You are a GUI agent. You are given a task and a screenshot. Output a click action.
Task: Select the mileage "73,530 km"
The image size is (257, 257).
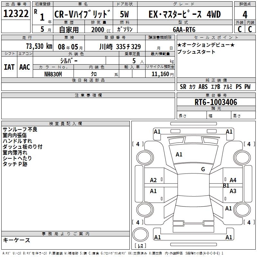39,46
